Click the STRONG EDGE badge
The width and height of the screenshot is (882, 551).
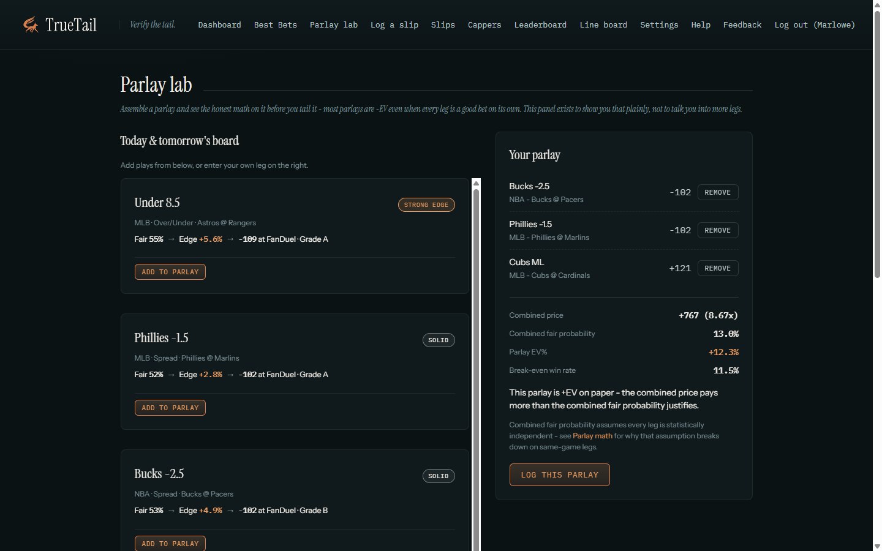[426, 204]
